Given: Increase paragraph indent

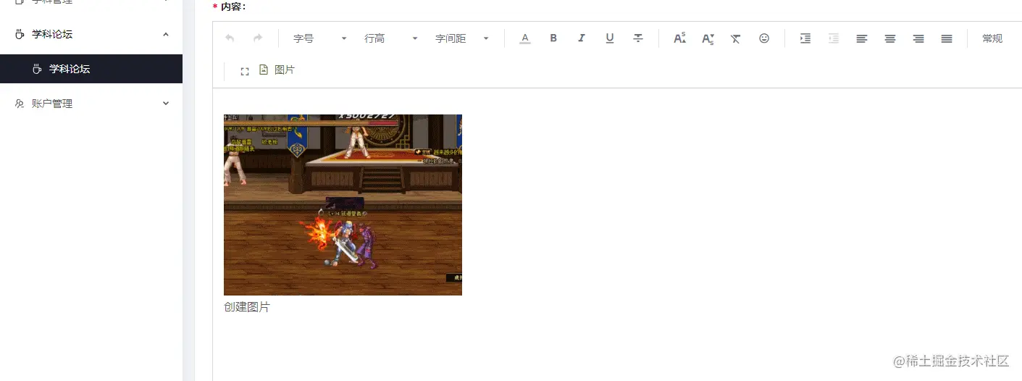Looking at the screenshot, I should [805, 38].
